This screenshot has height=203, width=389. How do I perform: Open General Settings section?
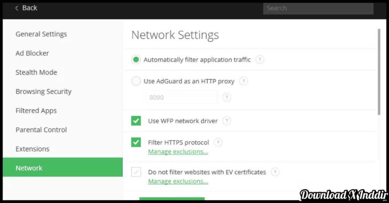pyautogui.click(x=41, y=34)
